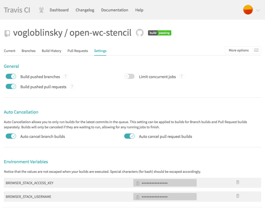Screen dimensions: 265x208
Task: Click the BROWSER_STACK_ACCESS_KEY hidden value field
Action: tap(165, 183)
